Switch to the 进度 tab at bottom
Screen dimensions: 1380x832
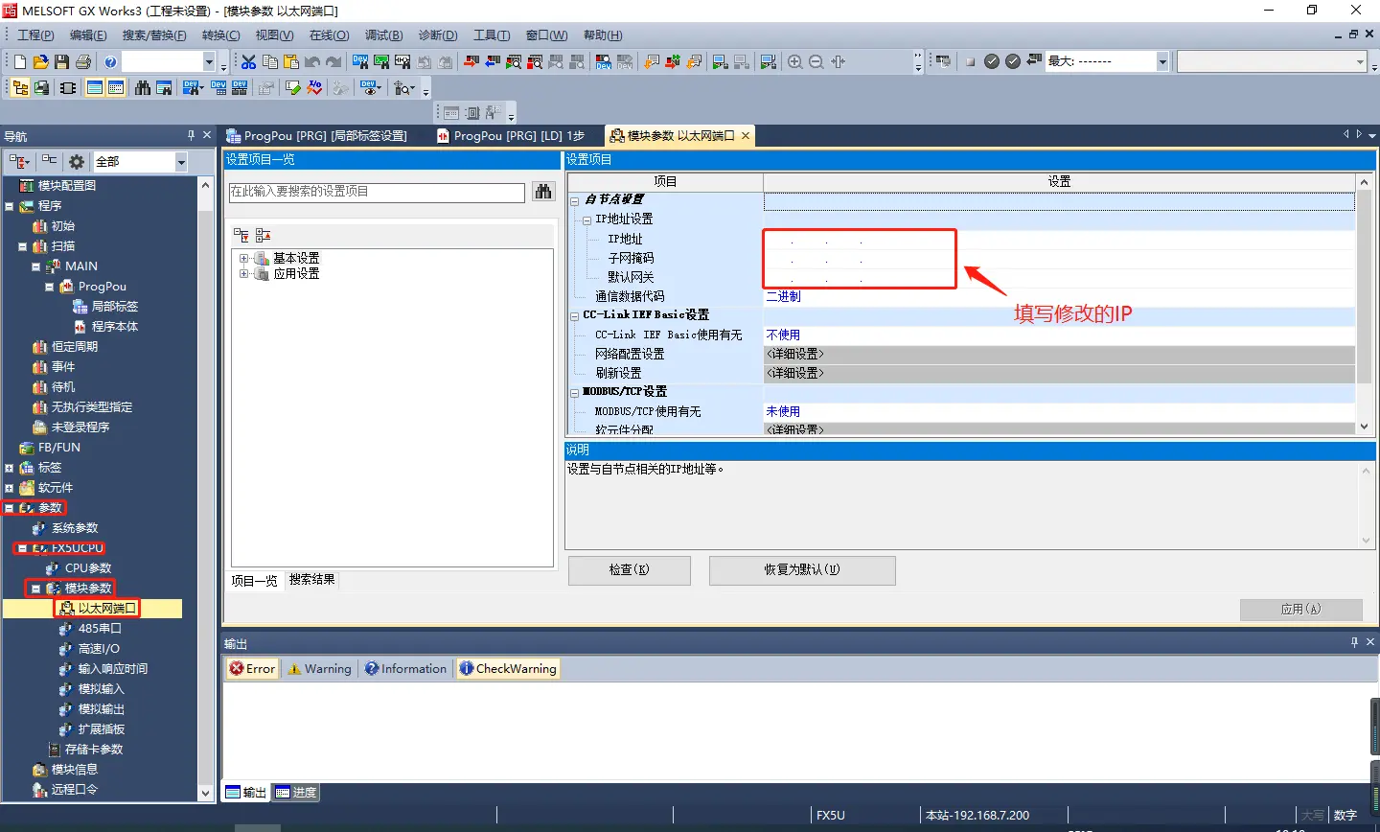click(x=296, y=793)
